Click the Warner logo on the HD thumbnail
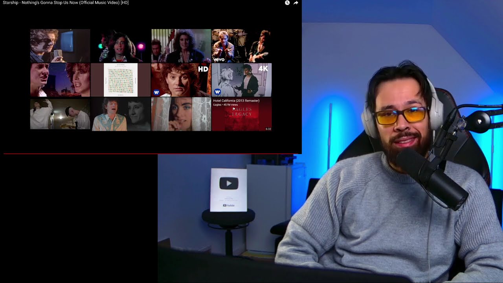Screen dimensions: 503x283 pos(156,92)
